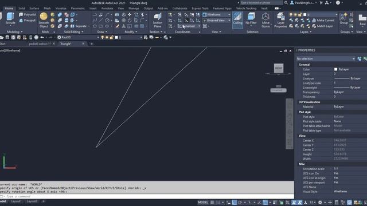Screen dimensions: 367x206
Task: Open the Autodesk App Store cart icon
Action: [x=321, y=3]
